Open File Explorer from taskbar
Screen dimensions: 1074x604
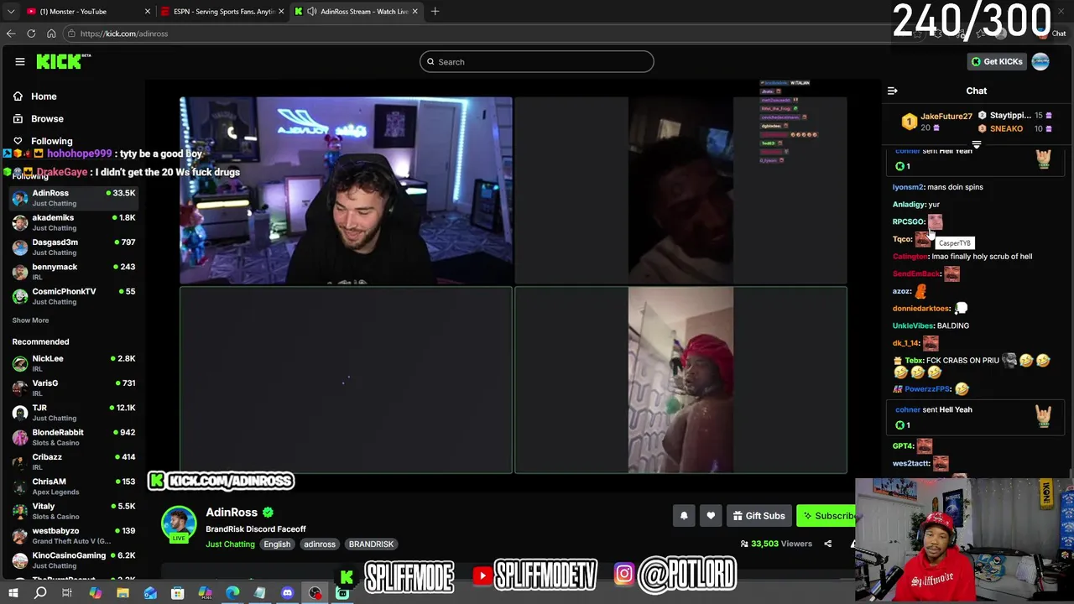tap(123, 593)
